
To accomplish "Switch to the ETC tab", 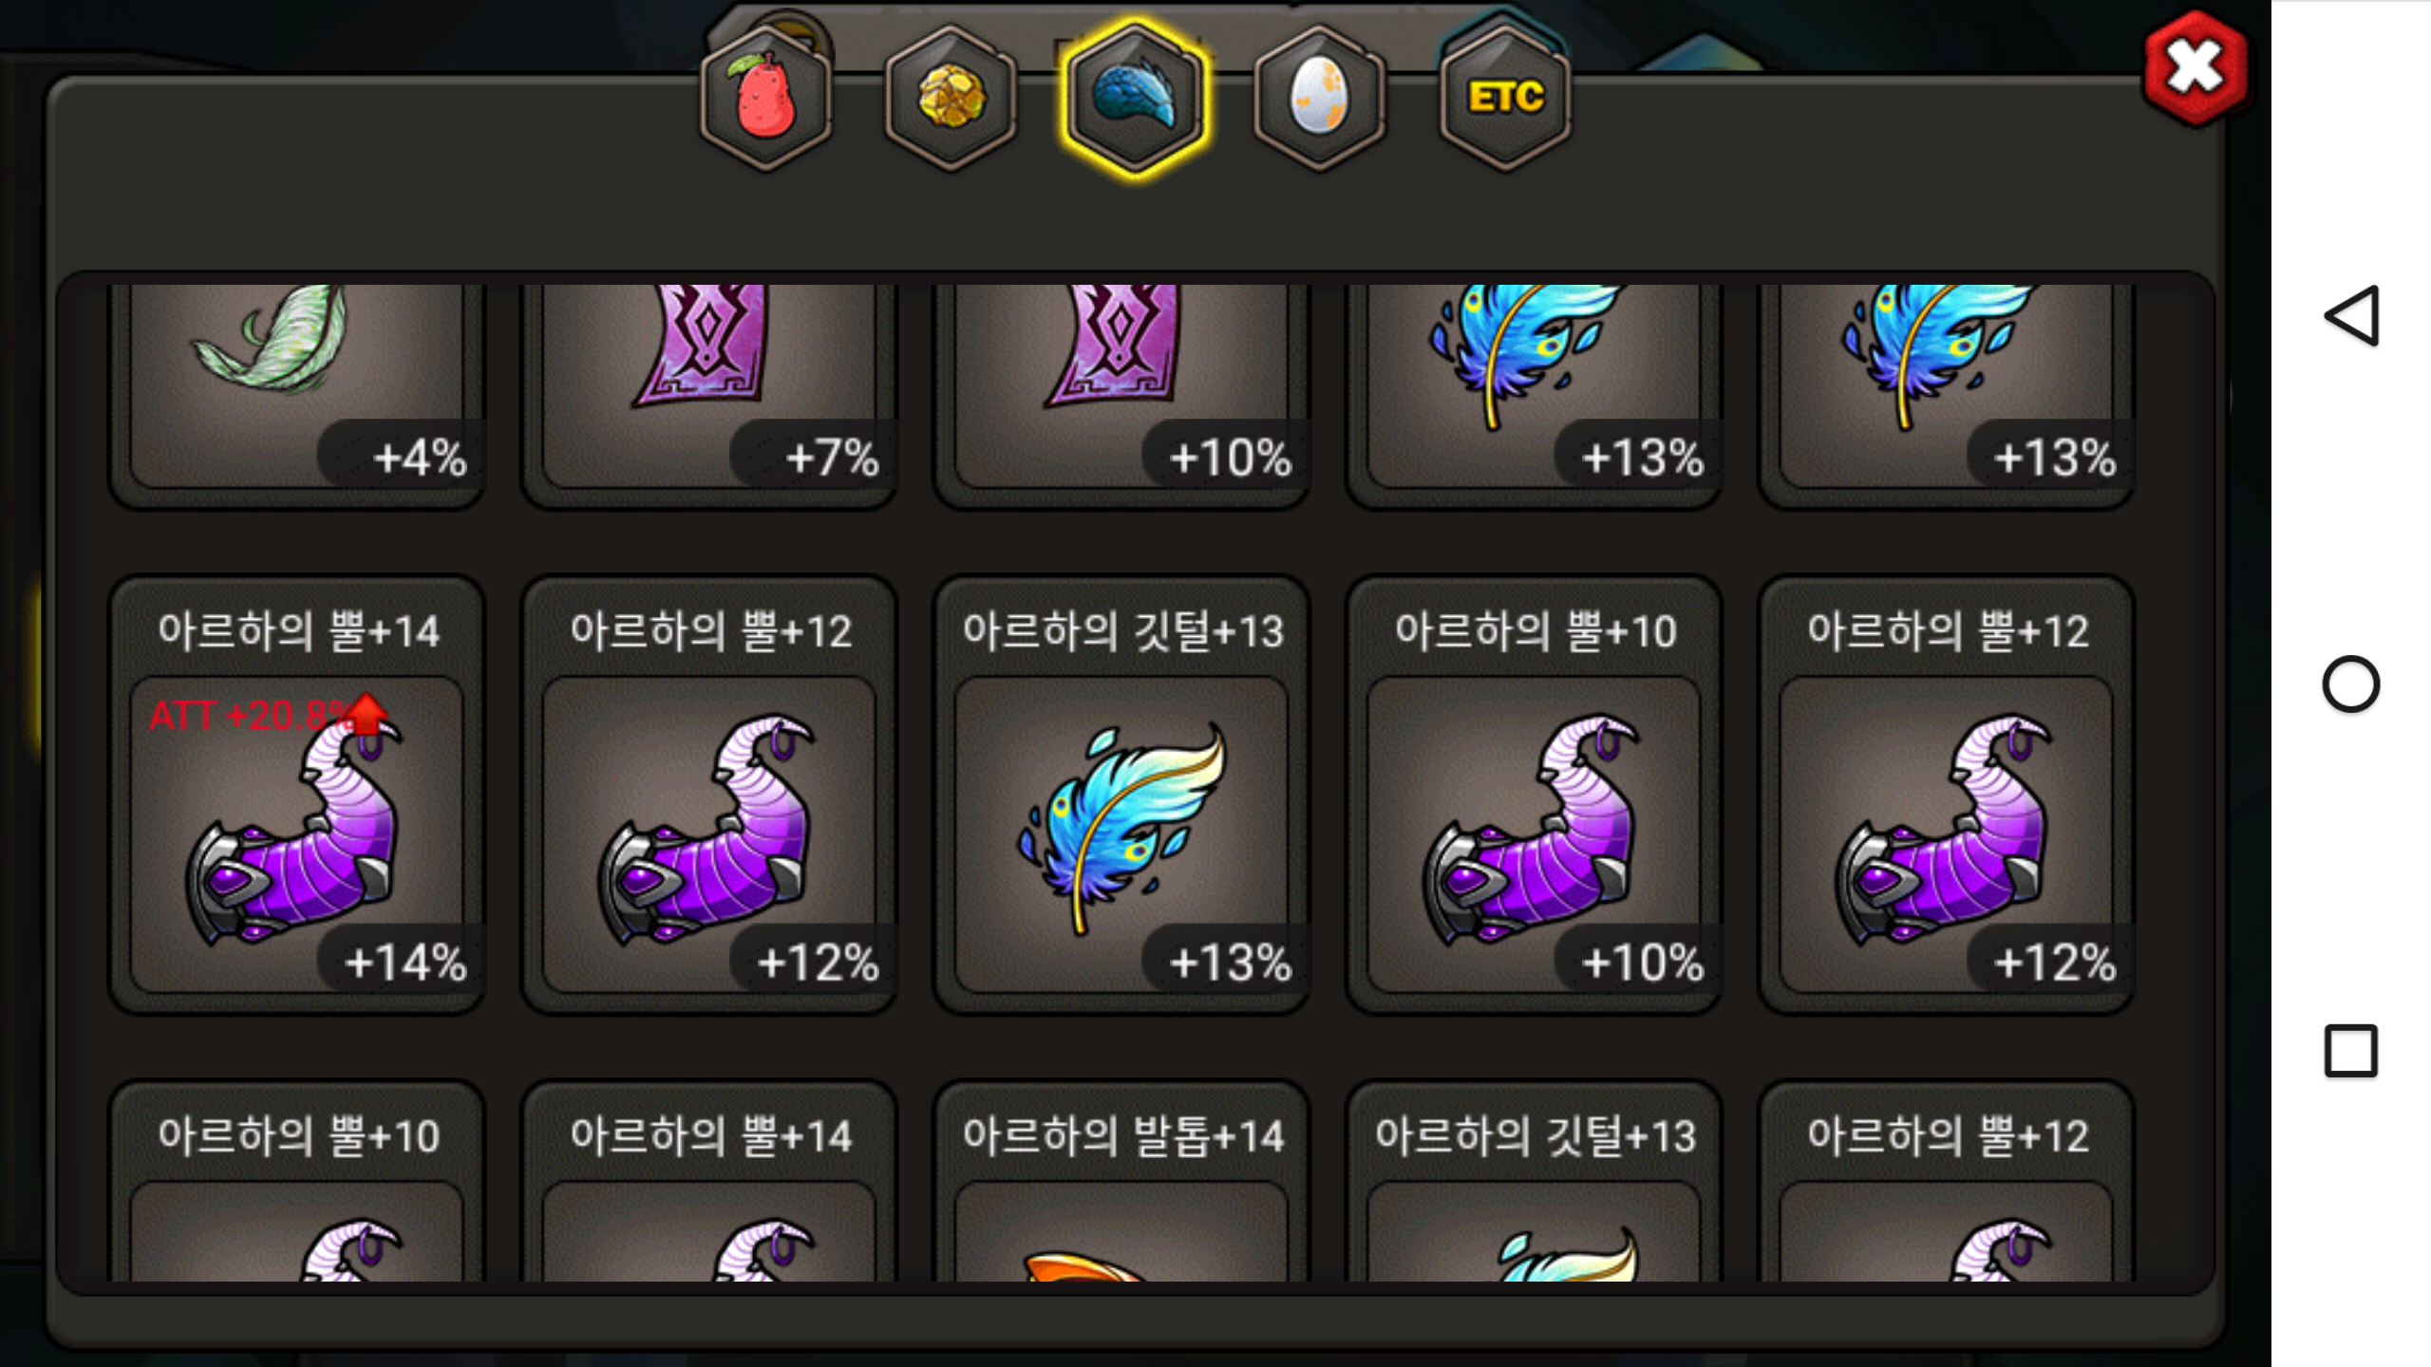I will [x=1504, y=98].
